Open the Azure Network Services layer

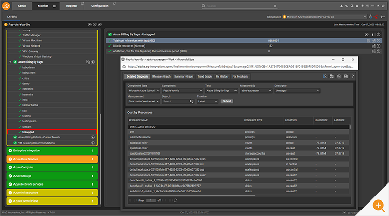(x=52, y=184)
